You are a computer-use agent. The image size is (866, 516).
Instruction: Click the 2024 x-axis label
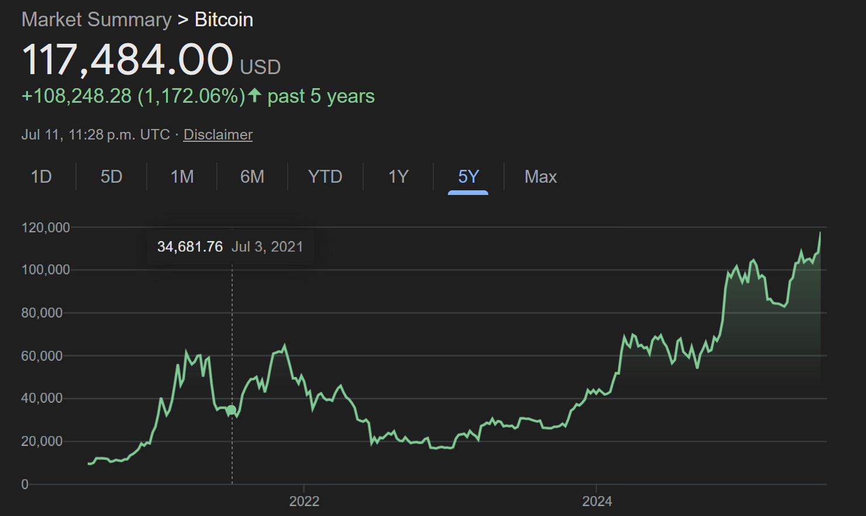pyautogui.click(x=596, y=501)
